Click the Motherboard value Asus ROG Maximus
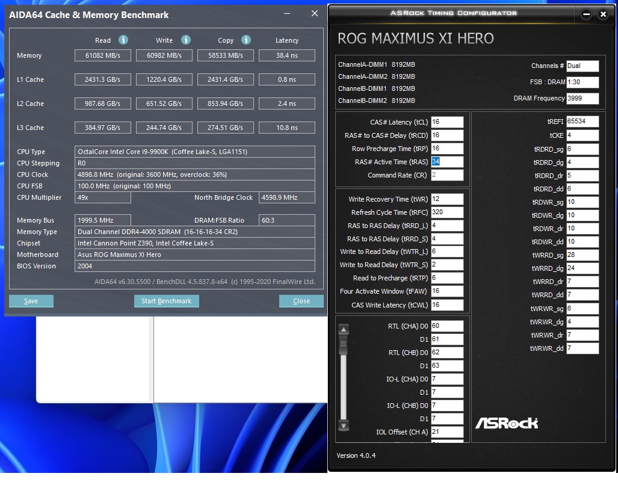Image resolution: width=618 pixels, height=494 pixels. coord(195,255)
